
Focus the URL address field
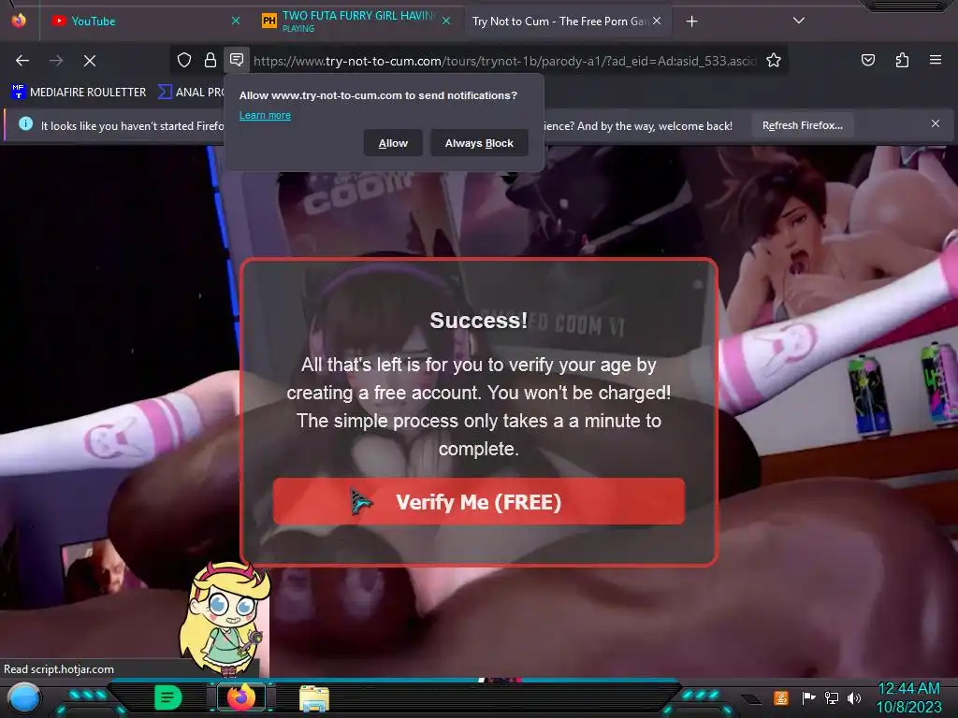(504, 61)
